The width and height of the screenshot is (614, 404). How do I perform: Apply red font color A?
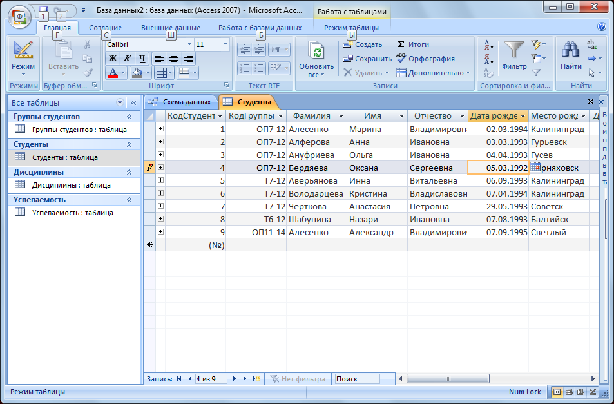(x=113, y=73)
